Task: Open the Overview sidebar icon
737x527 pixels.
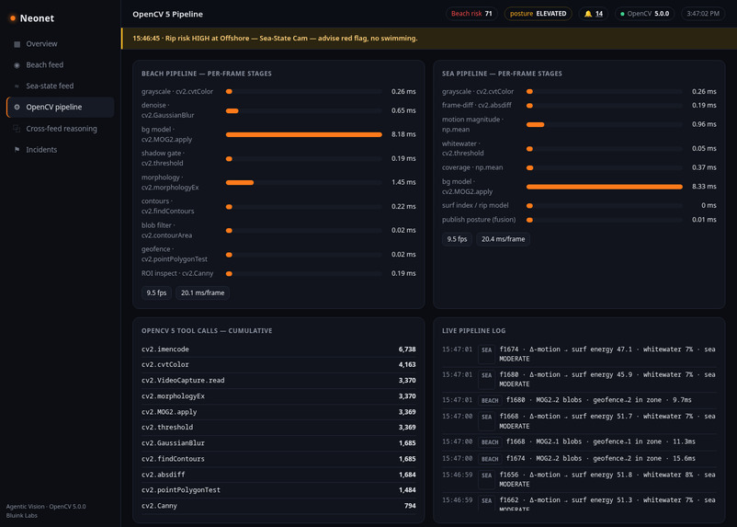Action: (x=17, y=44)
